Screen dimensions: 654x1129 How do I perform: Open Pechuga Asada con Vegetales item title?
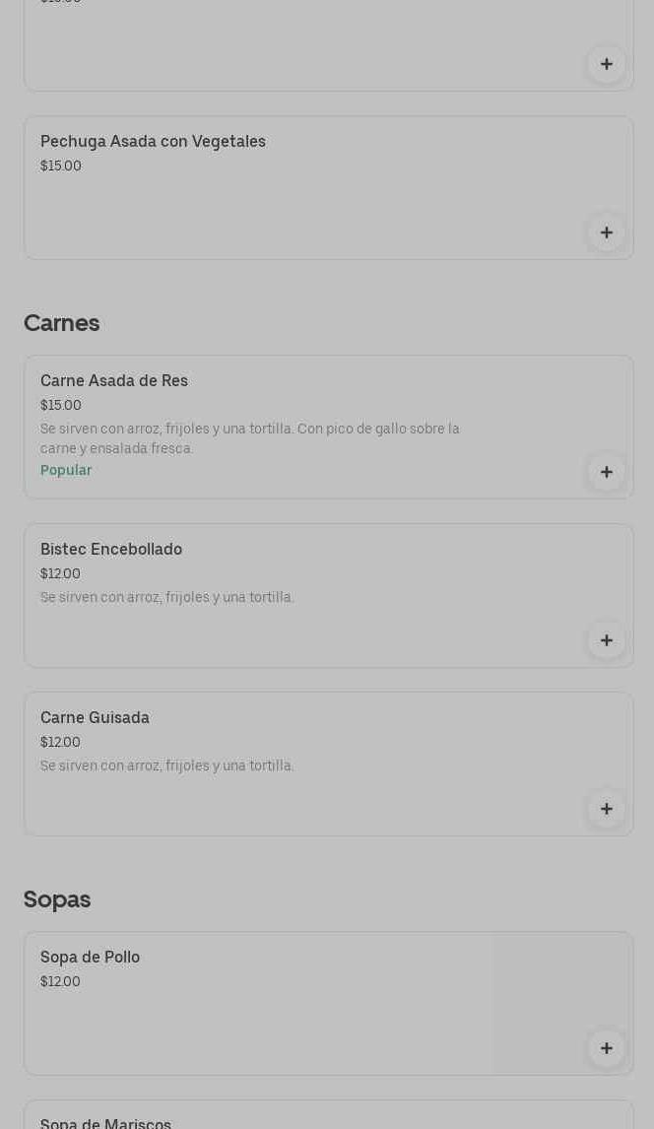point(153,142)
